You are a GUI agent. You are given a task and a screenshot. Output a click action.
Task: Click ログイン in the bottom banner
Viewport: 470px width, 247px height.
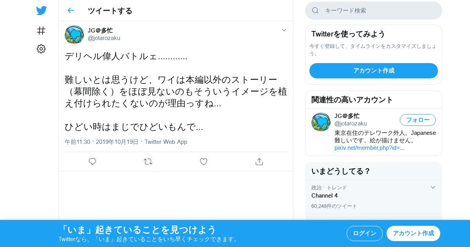click(x=365, y=233)
